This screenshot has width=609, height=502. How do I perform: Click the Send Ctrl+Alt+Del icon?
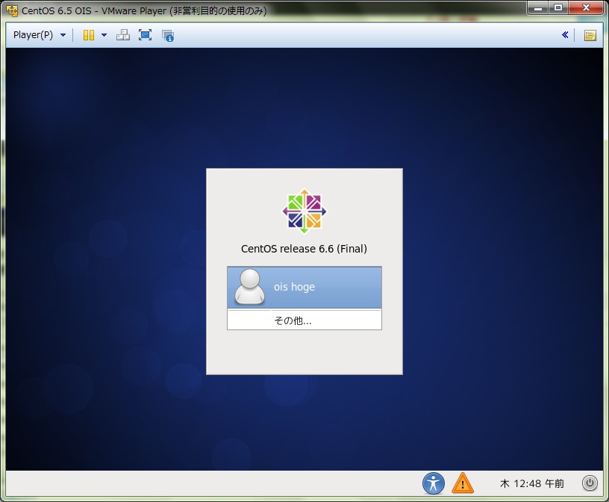tap(123, 35)
